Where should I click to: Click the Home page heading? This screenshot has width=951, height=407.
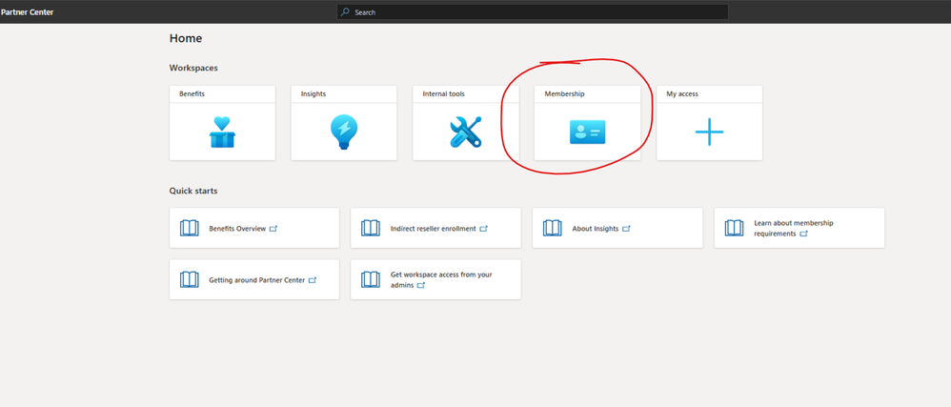pos(186,38)
